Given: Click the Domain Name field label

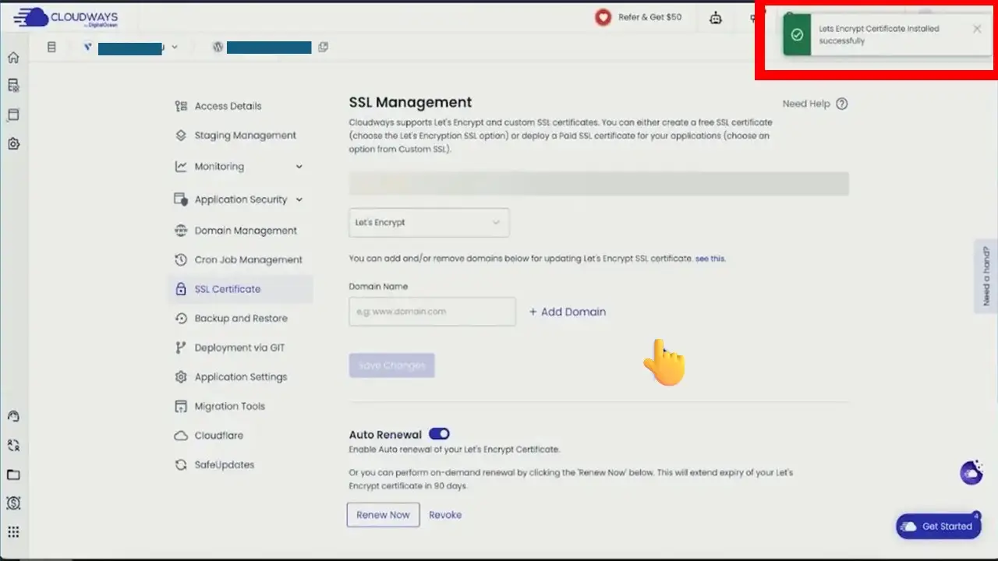Looking at the screenshot, I should click(x=378, y=287).
